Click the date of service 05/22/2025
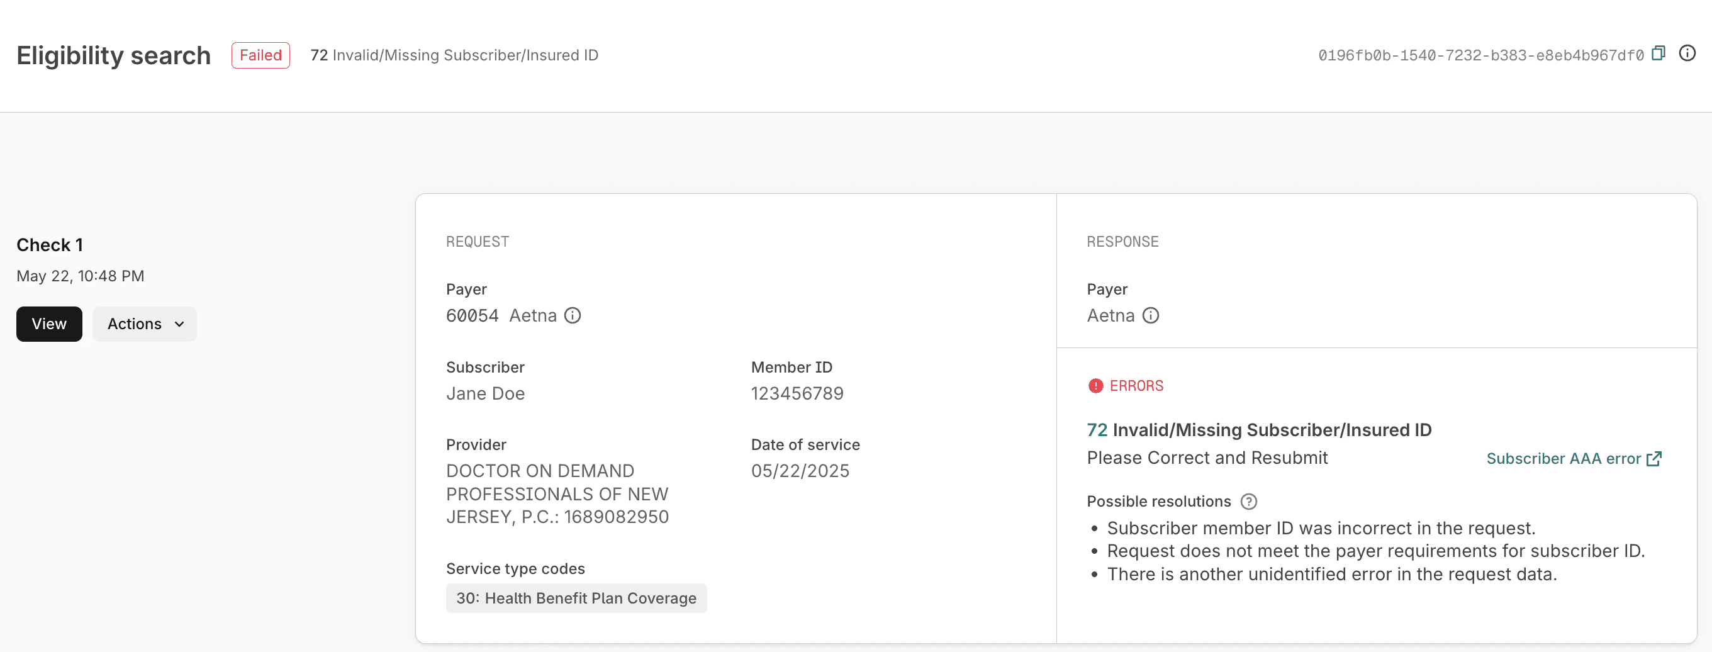This screenshot has width=1712, height=652. click(800, 471)
